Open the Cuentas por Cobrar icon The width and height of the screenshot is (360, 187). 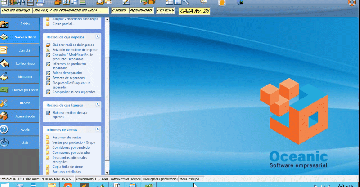[4, 90]
